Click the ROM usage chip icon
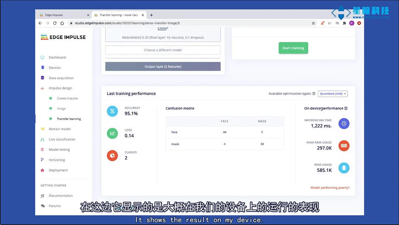 (x=344, y=168)
